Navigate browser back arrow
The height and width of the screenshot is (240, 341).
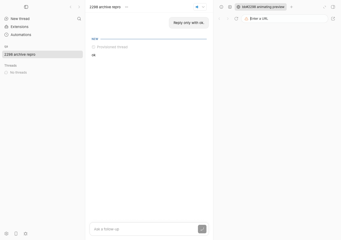pyautogui.click(x=219, y=19)
